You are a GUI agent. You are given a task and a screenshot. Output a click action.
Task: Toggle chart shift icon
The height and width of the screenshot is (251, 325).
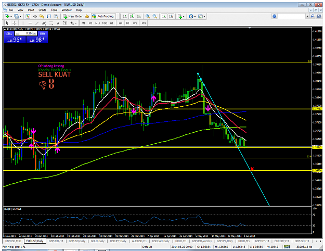[171, 16]
